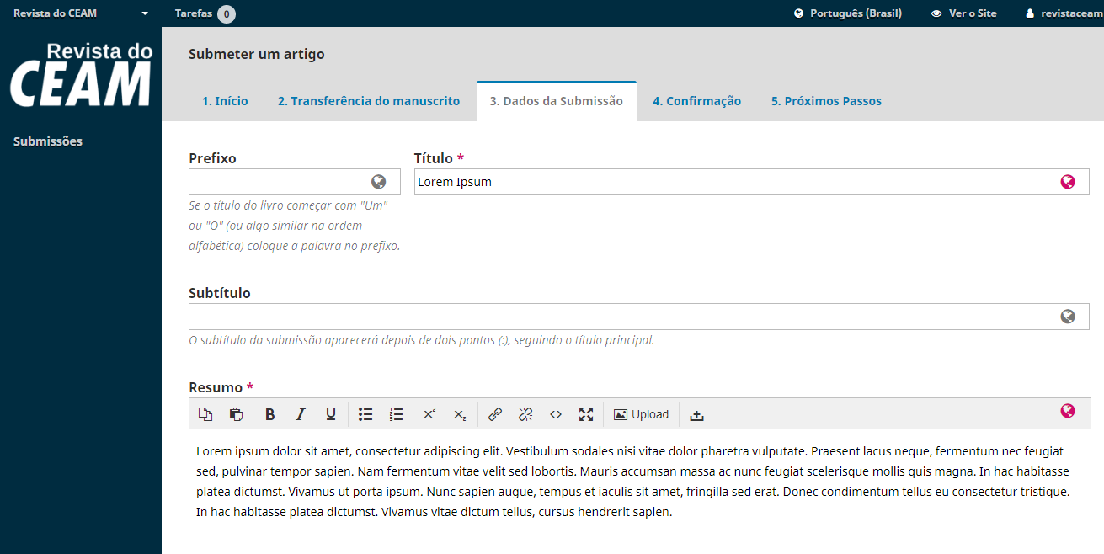The width and height of the screenshot is (1104, 554).
Task: Insert a numbered list in Resumo
Action: point(396,414)
